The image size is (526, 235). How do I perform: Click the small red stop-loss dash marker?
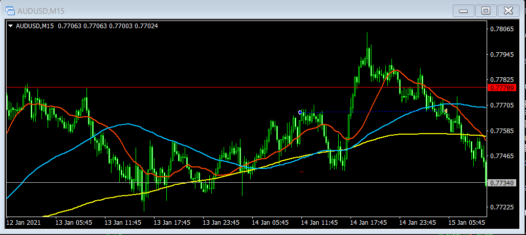(x=301, y=172)
